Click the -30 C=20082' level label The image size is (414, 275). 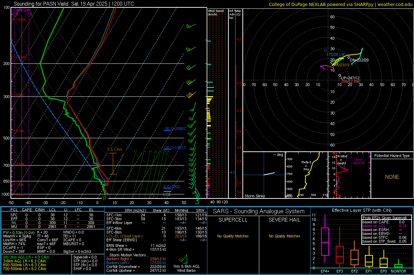(175, 129)
